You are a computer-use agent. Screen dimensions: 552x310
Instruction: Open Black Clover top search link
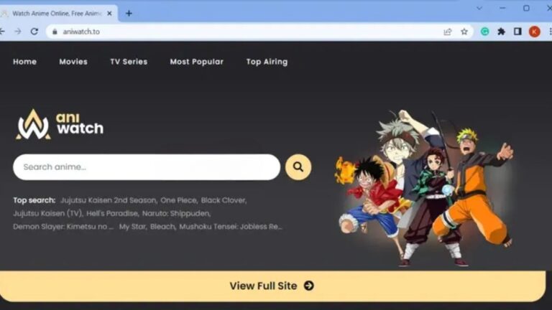pyautogui.click(x=224, y=200)
